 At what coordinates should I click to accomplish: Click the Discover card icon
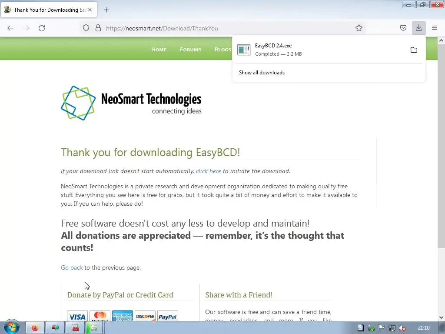pyautogui.click(x=145, y=316)
